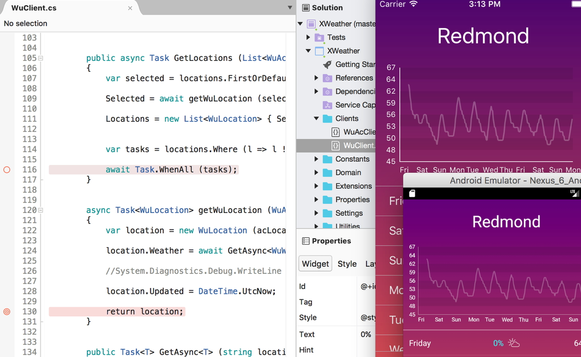Screen dimensions: 581x357
Task: Select the Dependencies package icon
Action: click(x=327, y=91)
